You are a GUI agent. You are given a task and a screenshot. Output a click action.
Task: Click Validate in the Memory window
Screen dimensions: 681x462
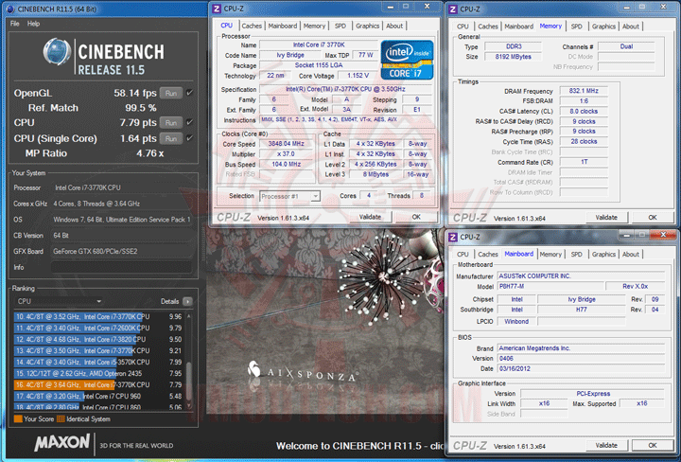tap(606, 218)
